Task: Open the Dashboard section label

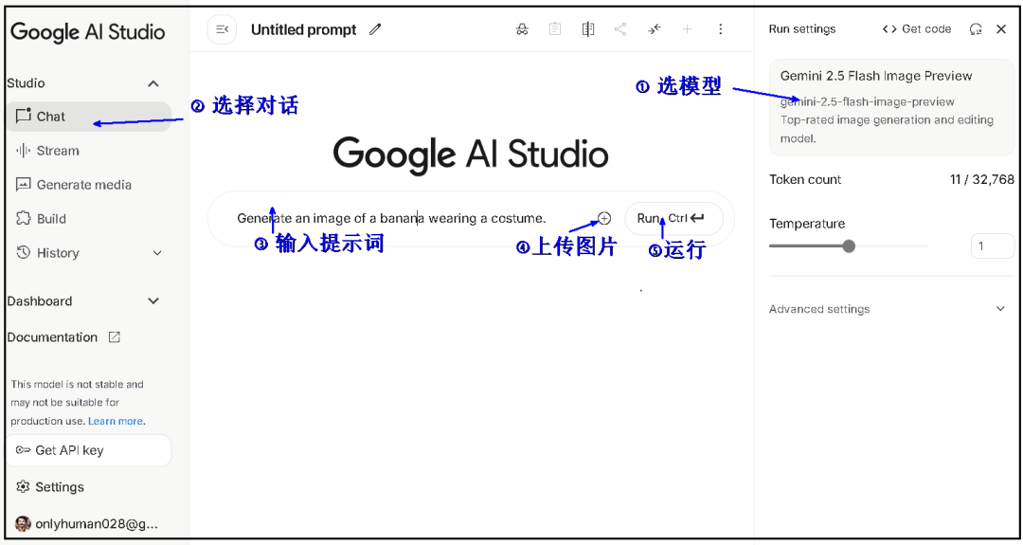Action: coord(40,300)
